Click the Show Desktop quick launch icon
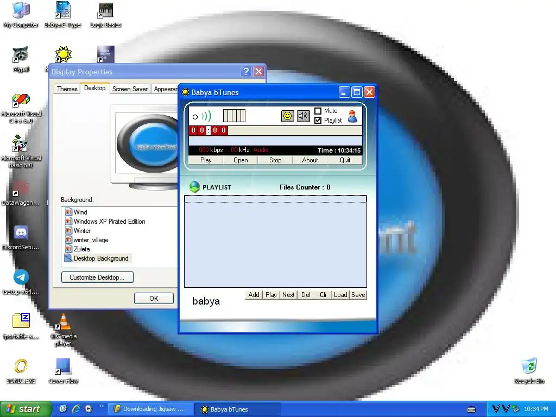The width and height of the screenshot is (556, 417). point(63,409)
